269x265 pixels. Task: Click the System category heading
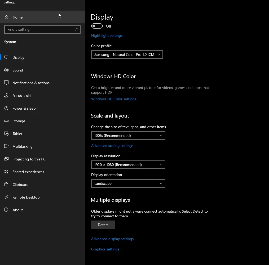click(10, 42)
